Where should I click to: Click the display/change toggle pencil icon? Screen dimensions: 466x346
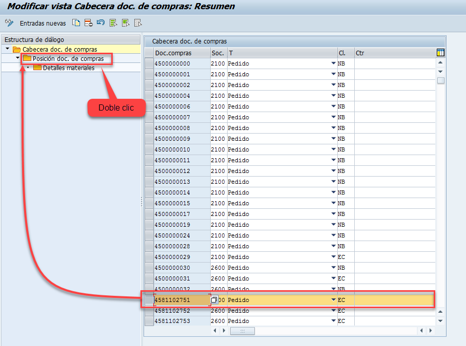tap(9, 23)
